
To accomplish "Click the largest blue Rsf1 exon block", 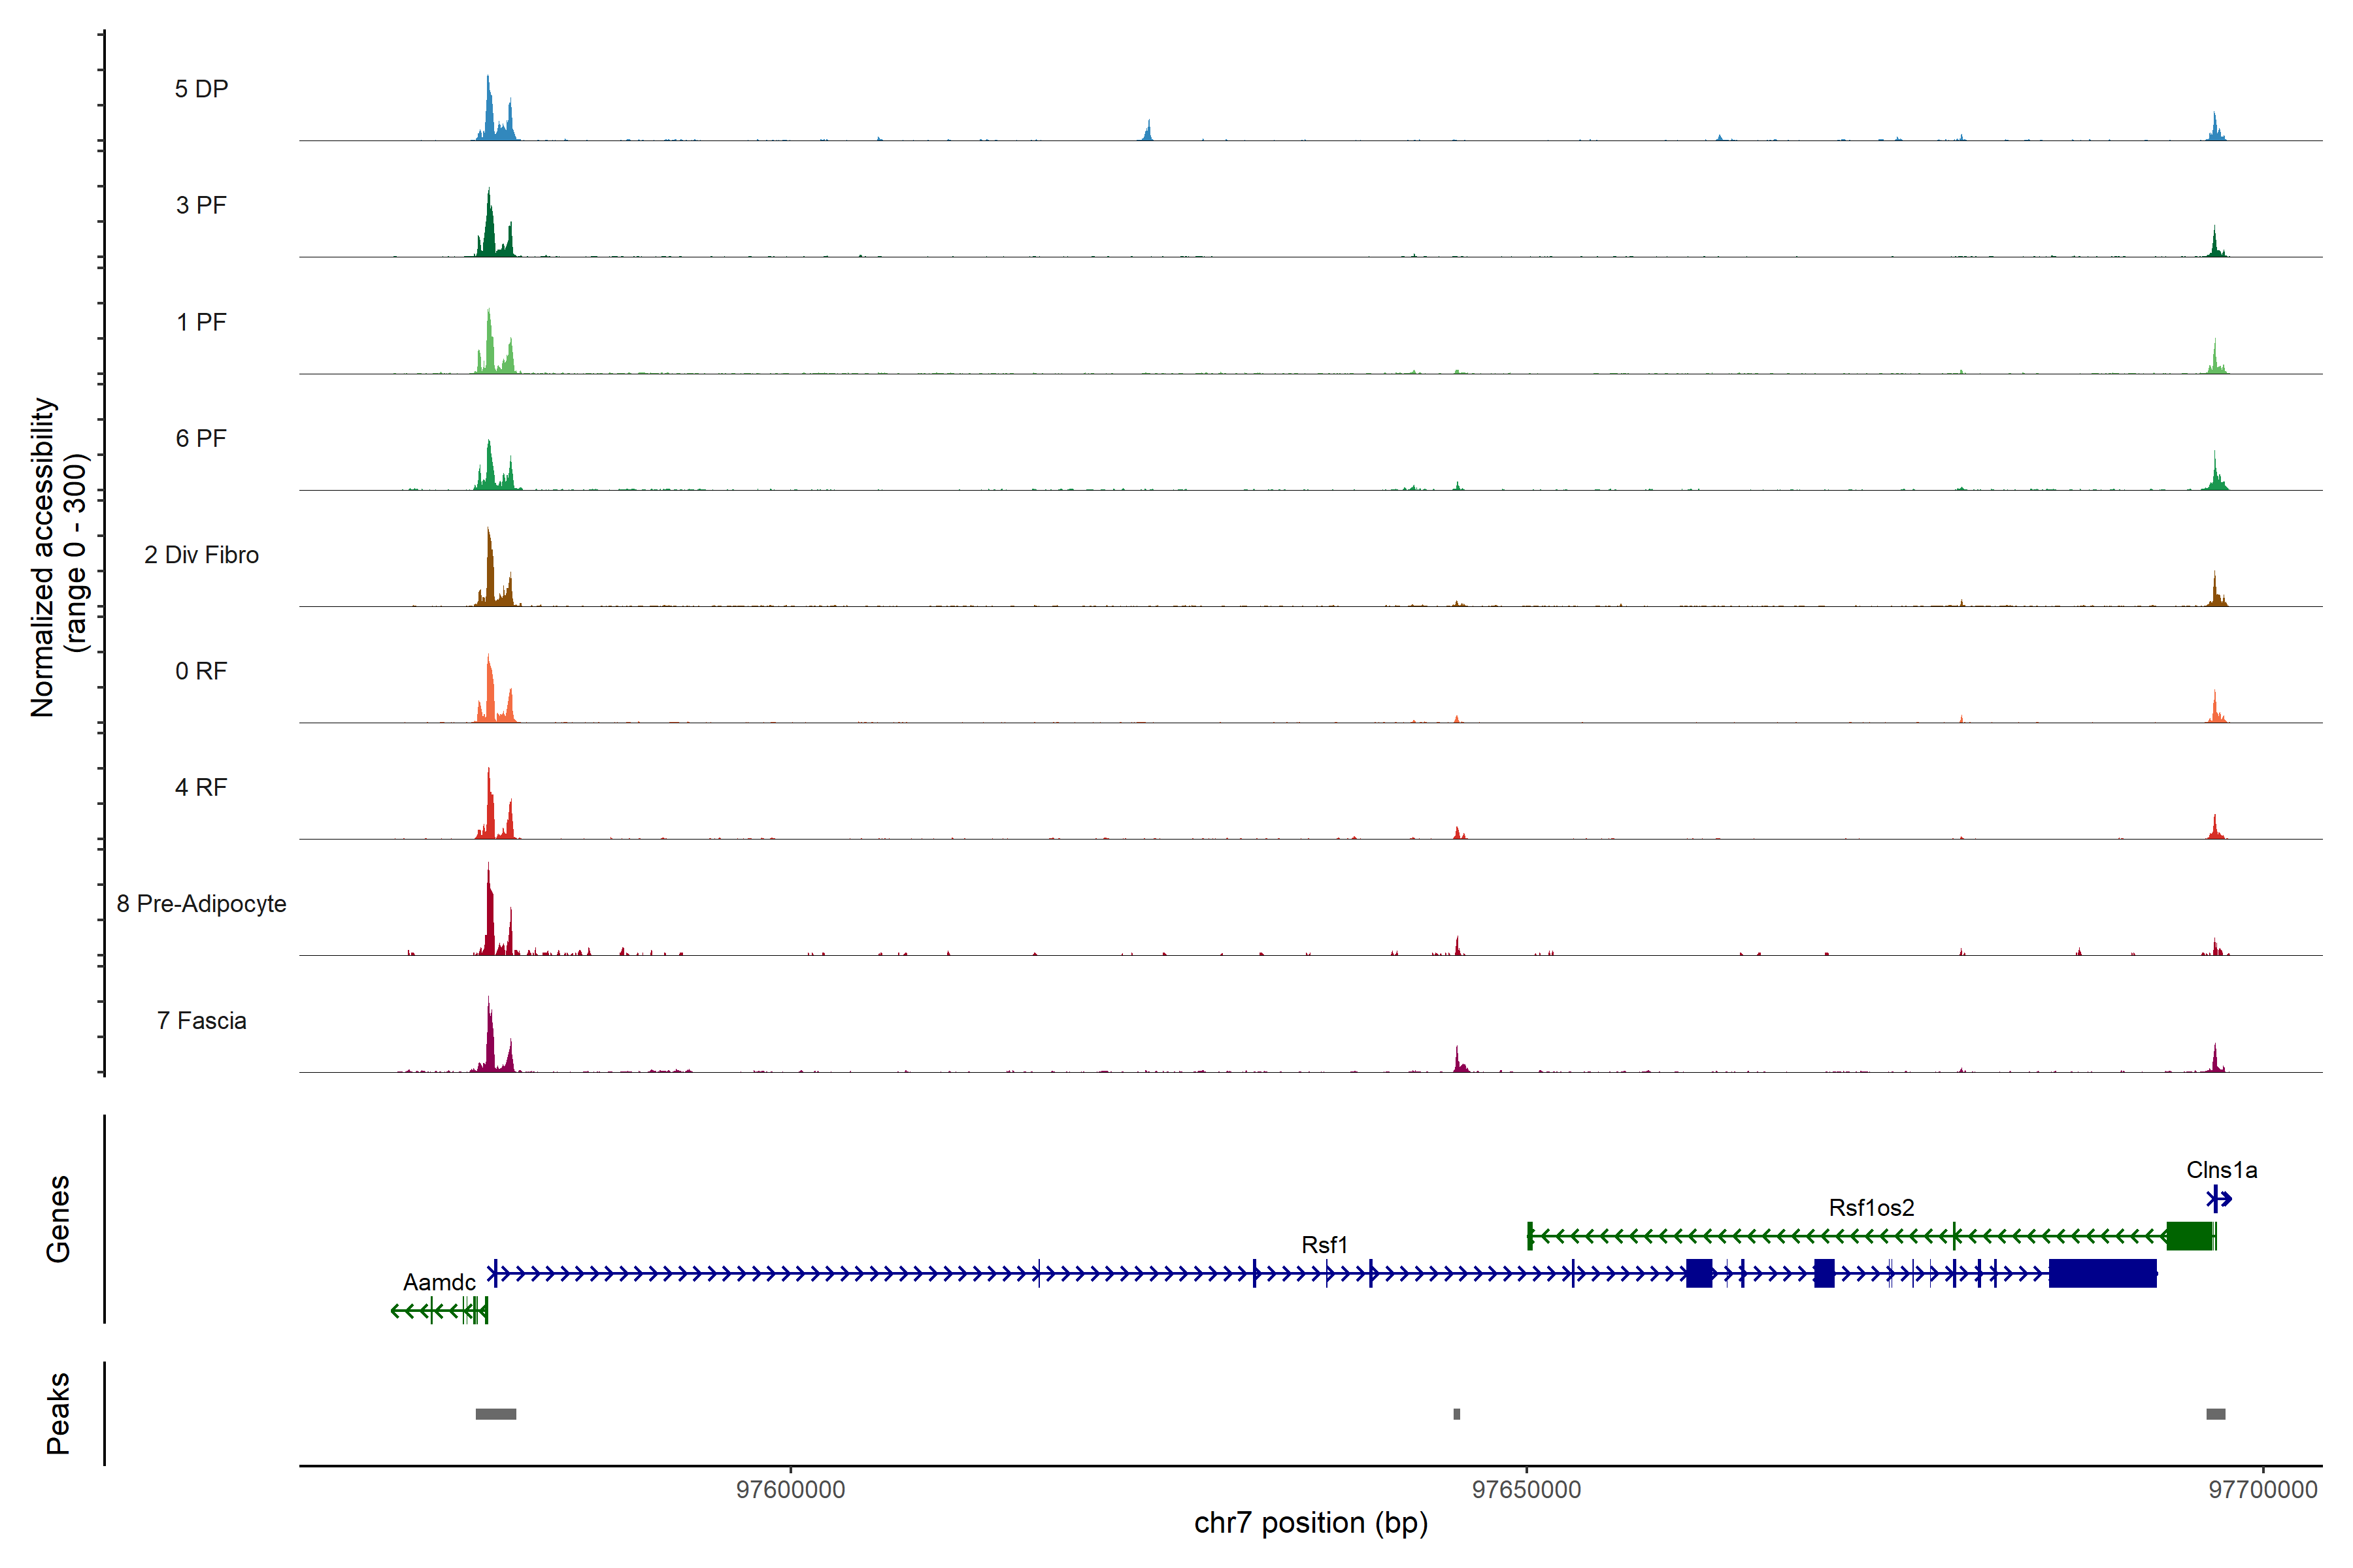I will (x=2102, y=1273).
